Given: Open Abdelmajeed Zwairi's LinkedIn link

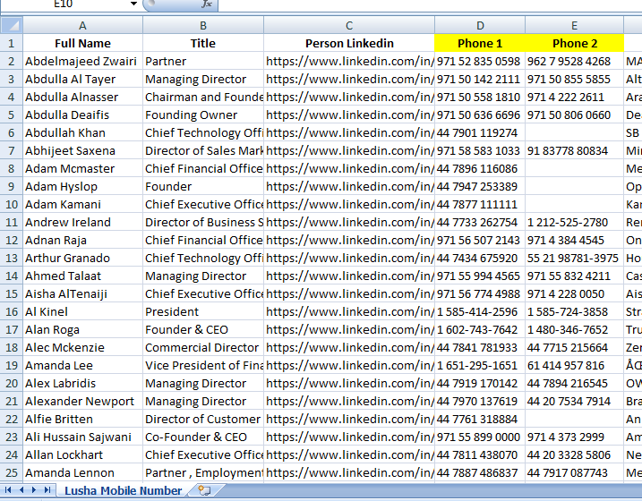Looking at the screenshot, I should (x=349, y=61).
